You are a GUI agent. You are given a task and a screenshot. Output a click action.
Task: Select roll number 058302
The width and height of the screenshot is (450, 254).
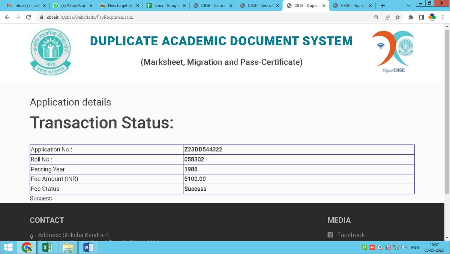pyautogui.click(x=194, y=159)
